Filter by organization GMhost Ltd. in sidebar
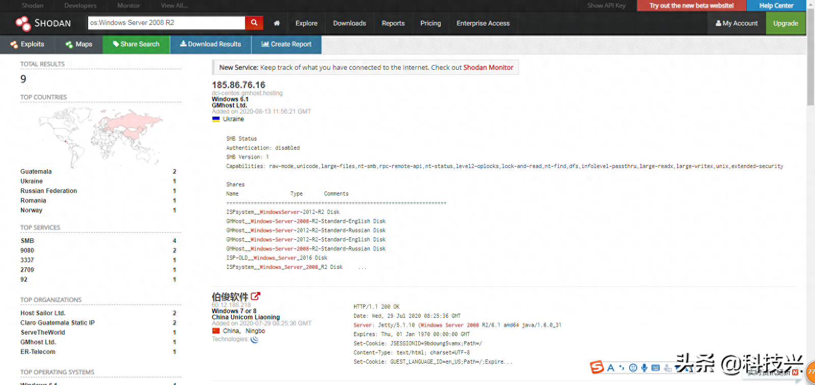Viewport: 815px width, 385px height. click(x=38, y=342)
